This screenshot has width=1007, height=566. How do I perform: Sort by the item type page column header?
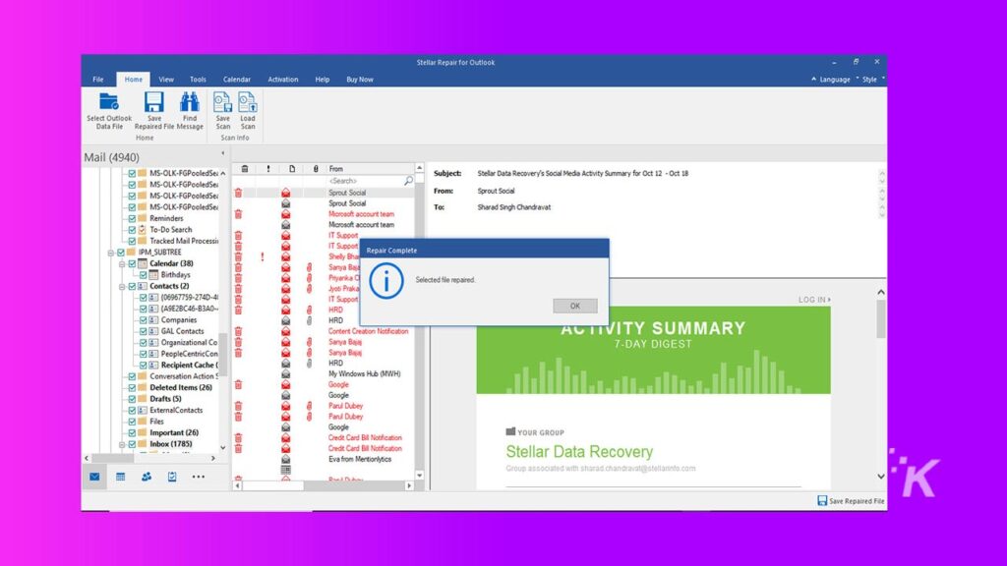coord(292,169)
